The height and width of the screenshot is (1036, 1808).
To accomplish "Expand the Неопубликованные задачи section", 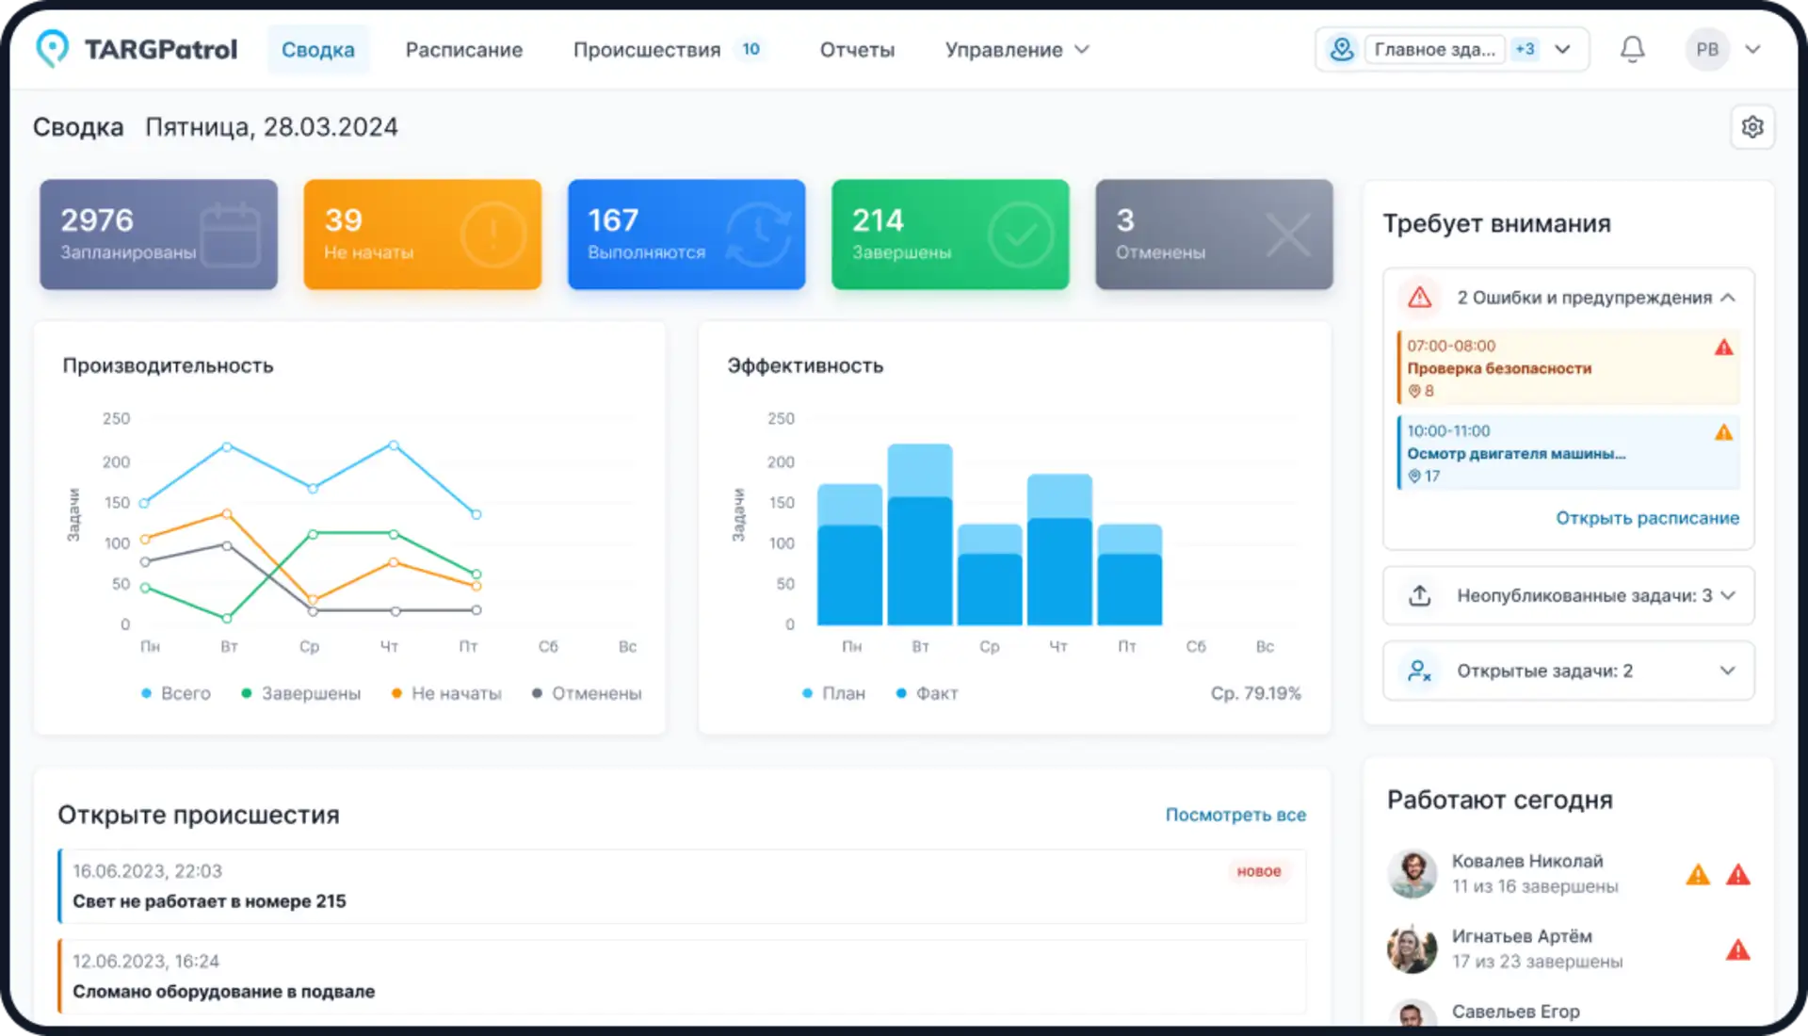I will tap(1729, 595).
